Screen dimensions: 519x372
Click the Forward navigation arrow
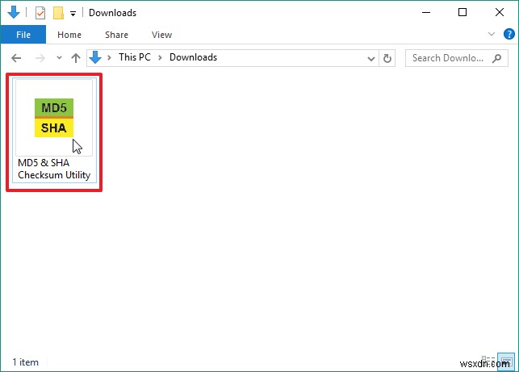40,58
